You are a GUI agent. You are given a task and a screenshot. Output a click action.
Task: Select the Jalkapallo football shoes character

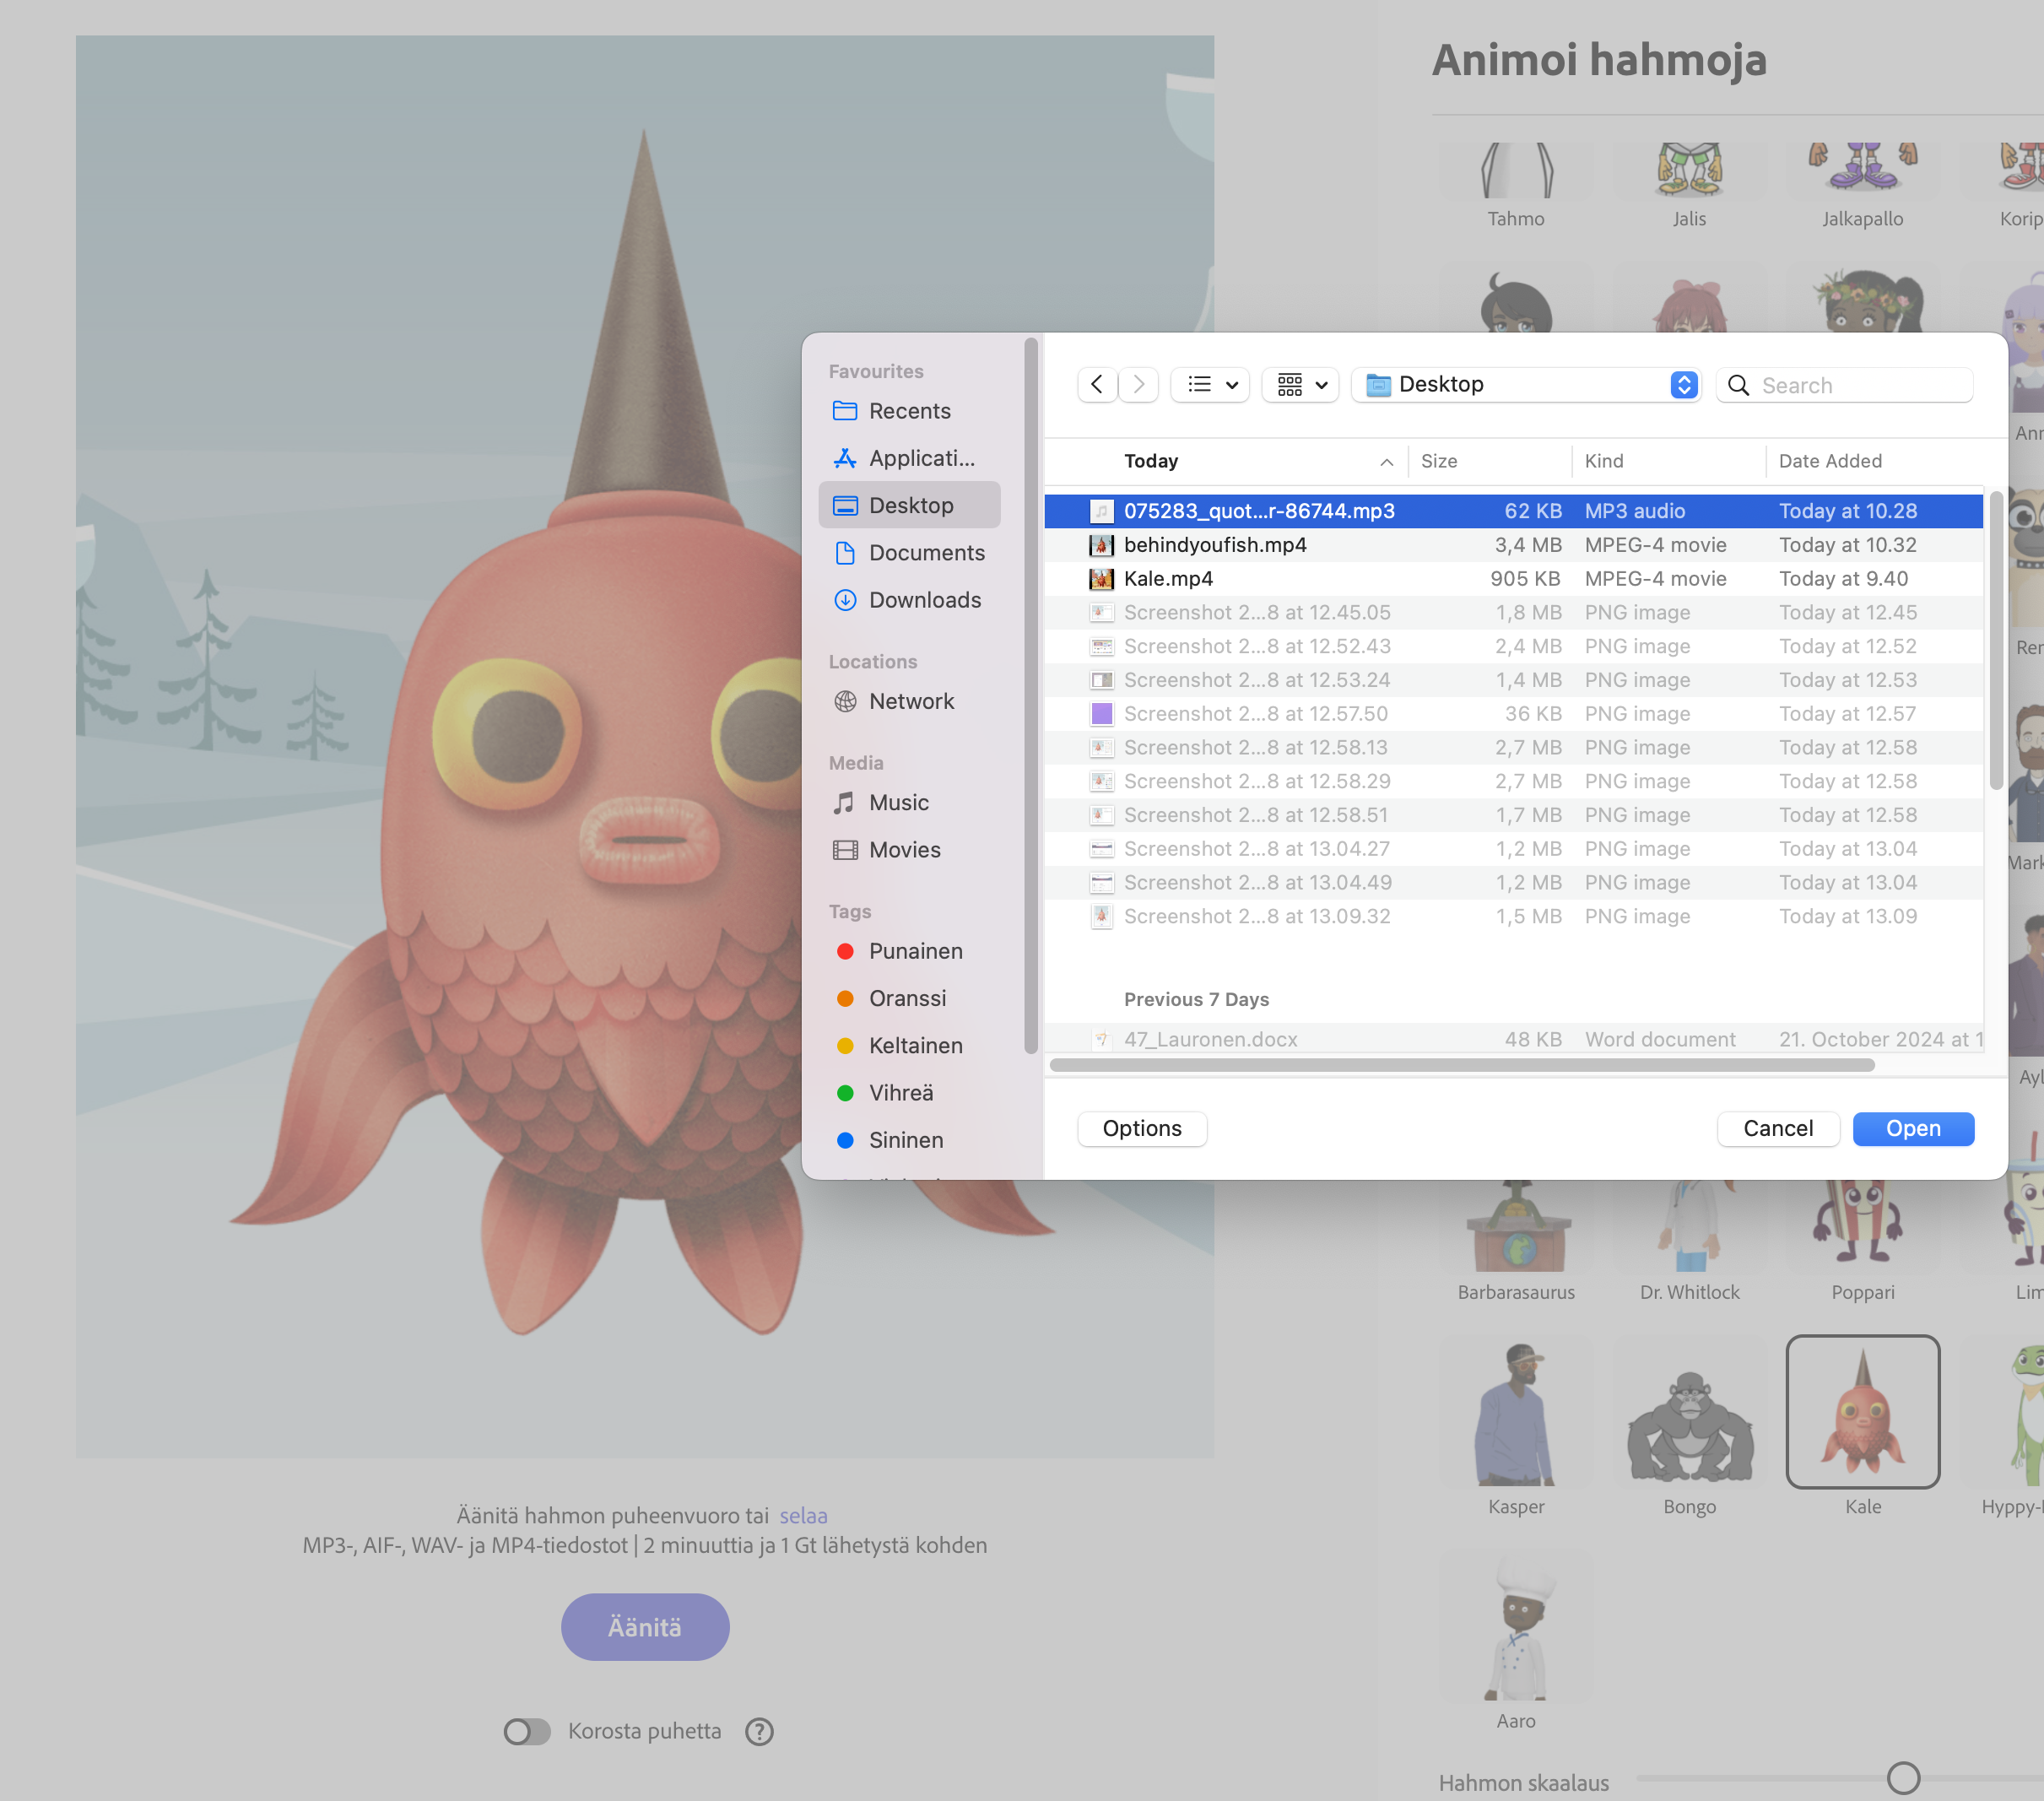[1862, 170]
